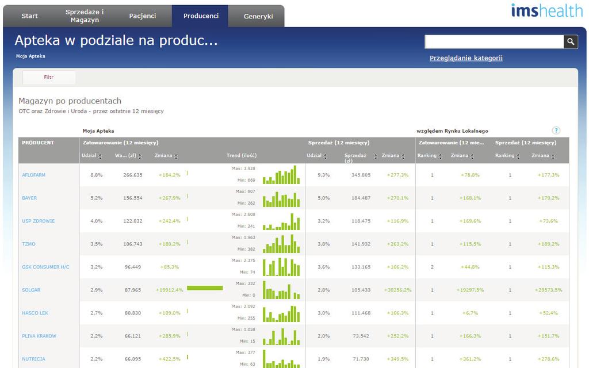
Task: Click the NUTRICIA trend bar chart
Action: point(281,359)
